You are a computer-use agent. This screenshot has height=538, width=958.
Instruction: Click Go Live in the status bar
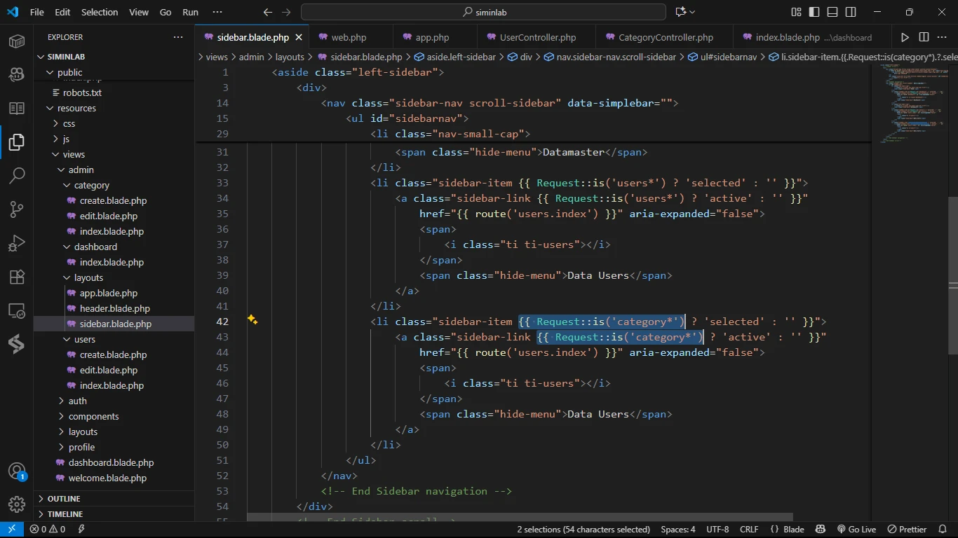pos(856,530)
